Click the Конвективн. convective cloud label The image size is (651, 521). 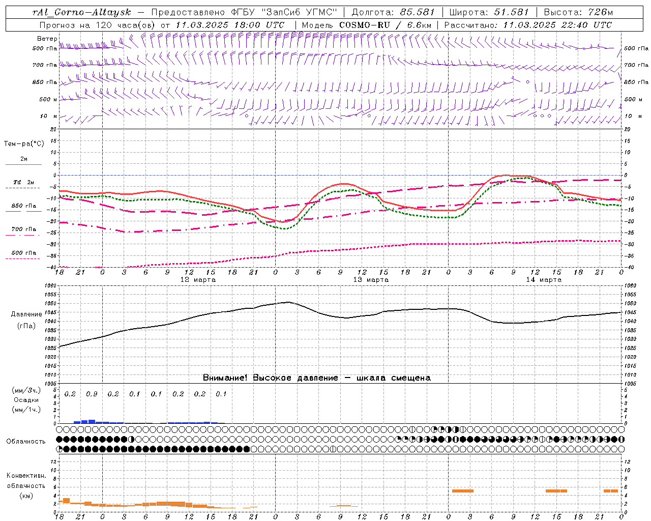26,476
